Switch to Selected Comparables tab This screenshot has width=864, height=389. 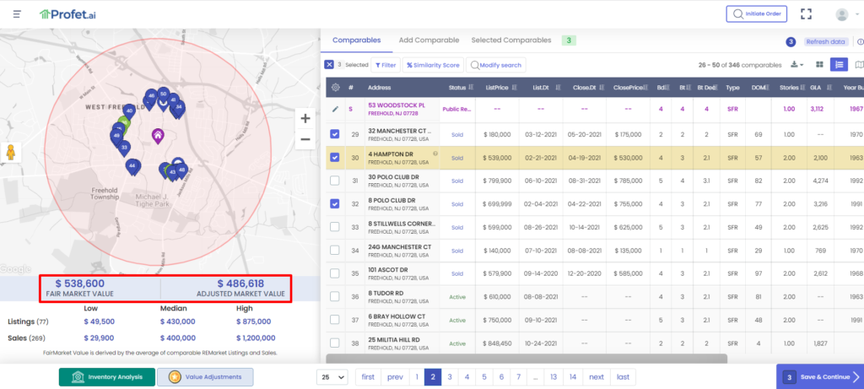(511, 41)
